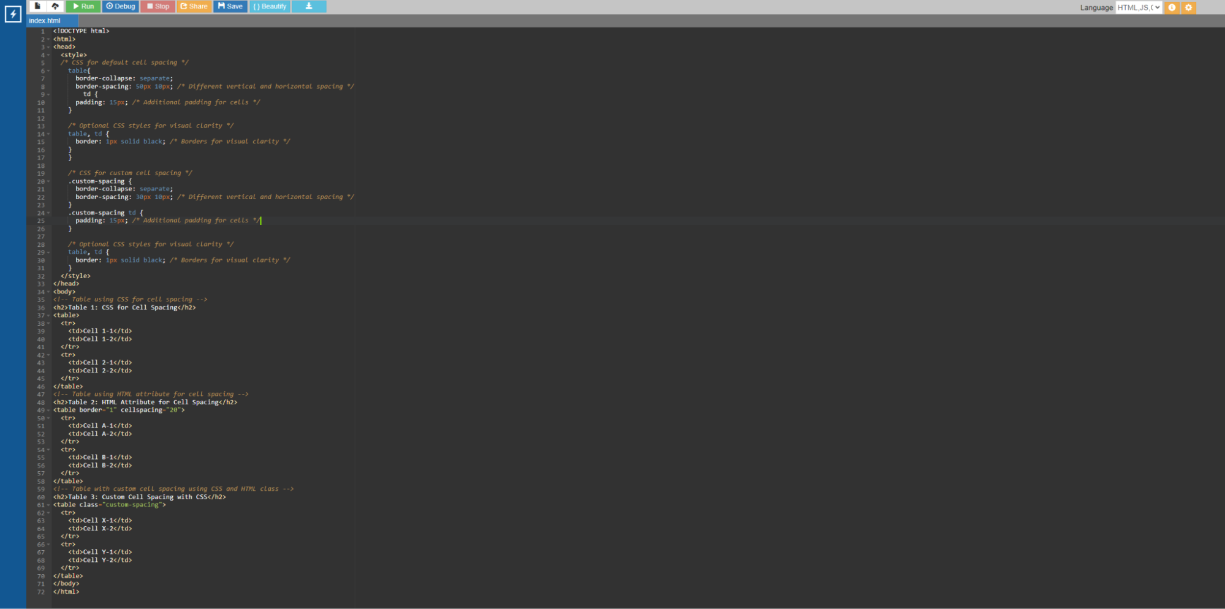
Task: Click the '<td>Cell B-1</td>' line
Action: pyautogui.click(x=100, y=458)
